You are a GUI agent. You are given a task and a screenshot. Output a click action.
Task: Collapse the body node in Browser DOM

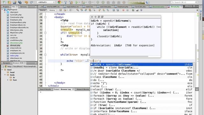(x=5, y=75)
